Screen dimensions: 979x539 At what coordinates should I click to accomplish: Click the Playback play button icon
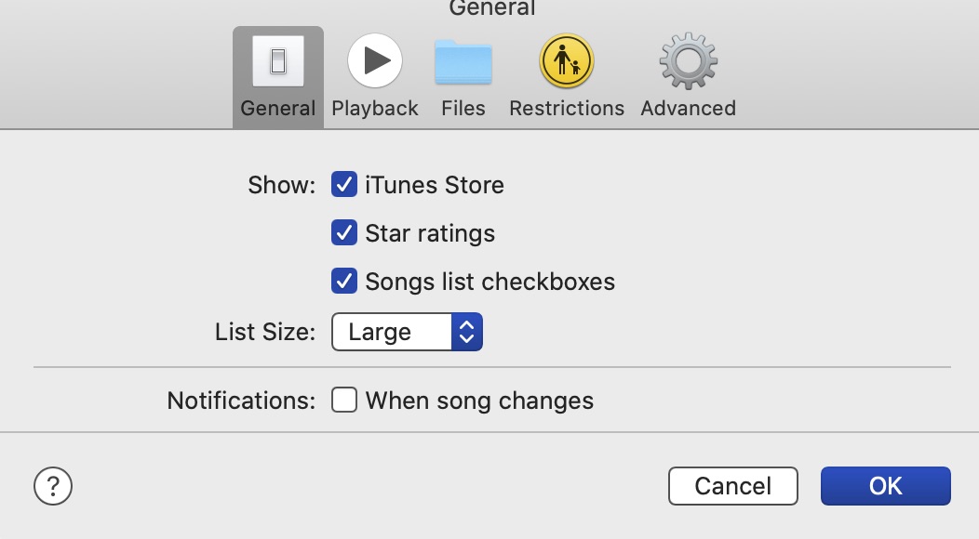pos(375,61)
